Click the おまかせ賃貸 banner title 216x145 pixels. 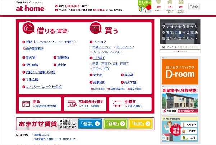pyautogui.click(x=38, y=124)
